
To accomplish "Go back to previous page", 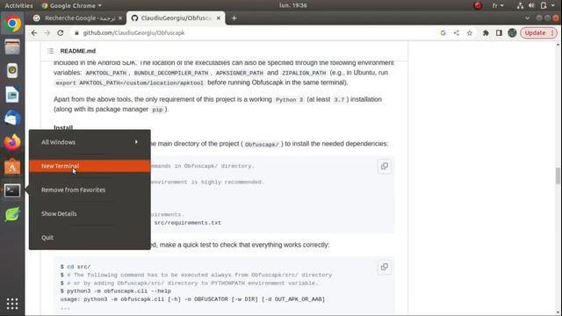I will 34,33.
